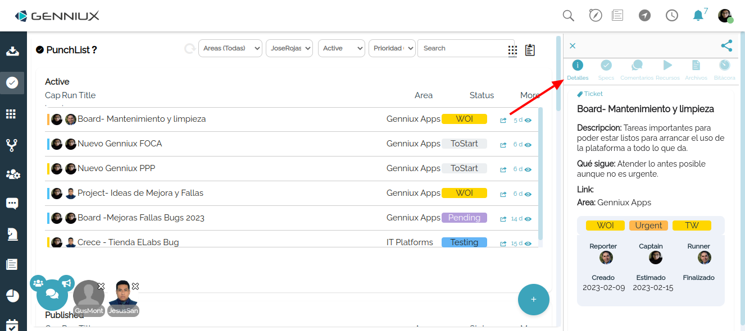The image size is (745, 331).
Task: Close the JesusSan chat head
Action: click(x=135, y=286)
